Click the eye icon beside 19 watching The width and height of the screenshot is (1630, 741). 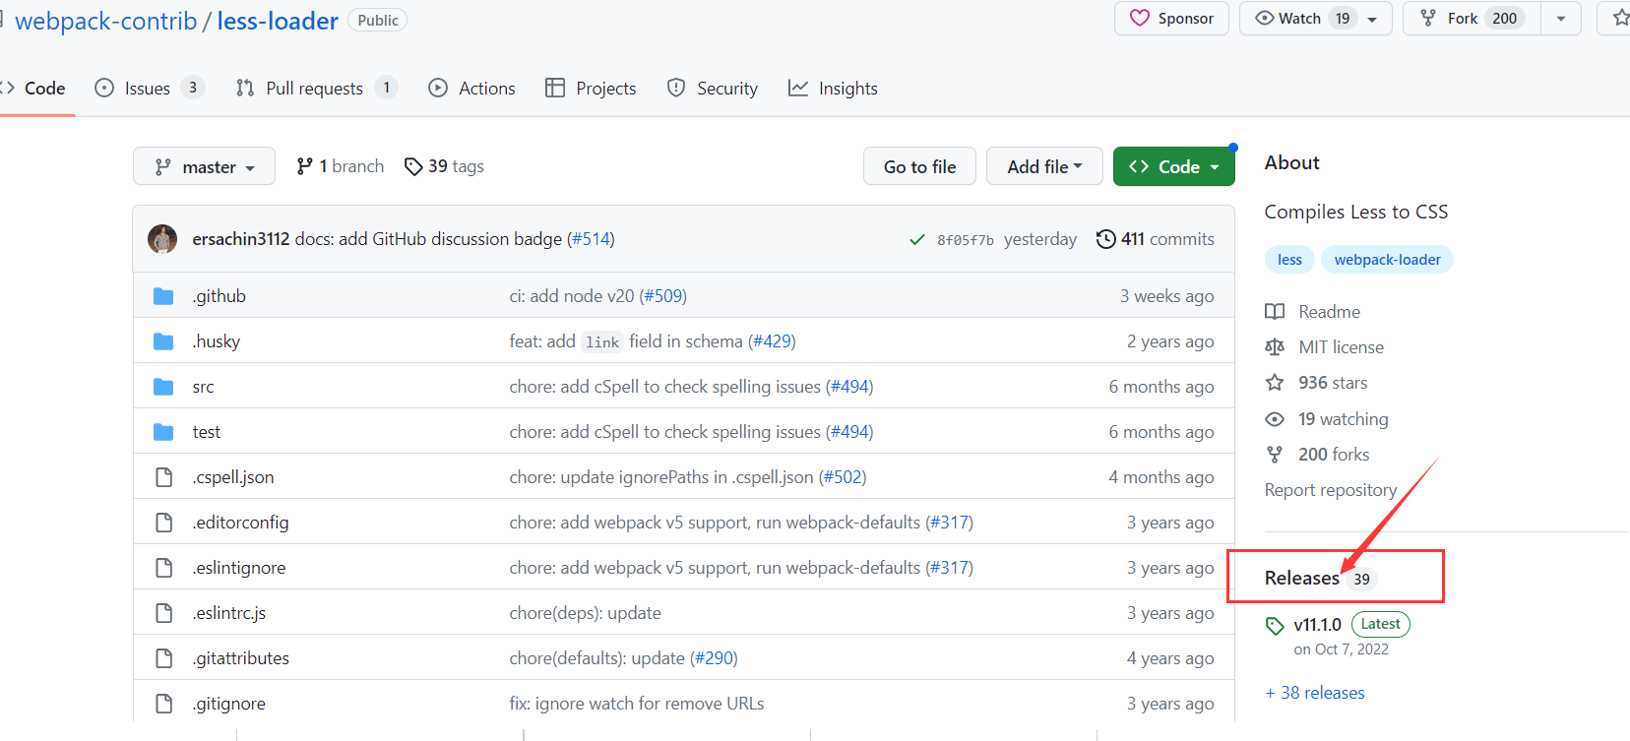(1275, 419)
